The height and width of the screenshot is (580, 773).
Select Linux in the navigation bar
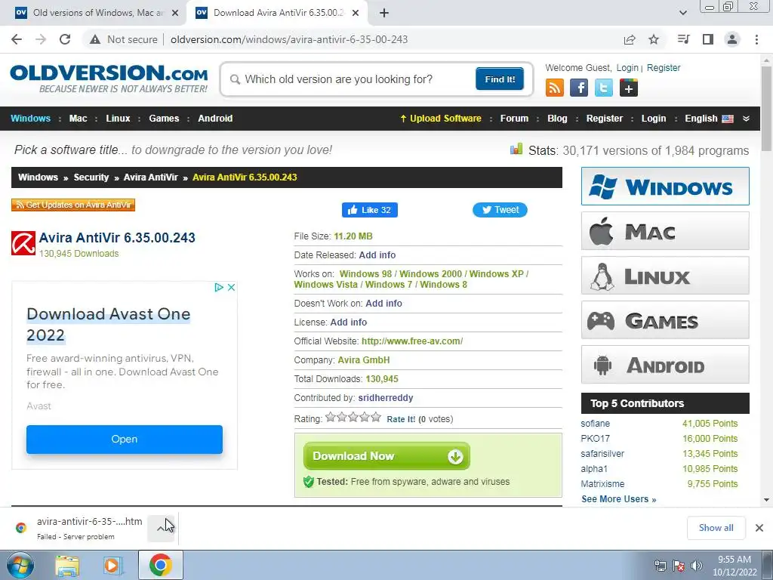tap(118, 119)
